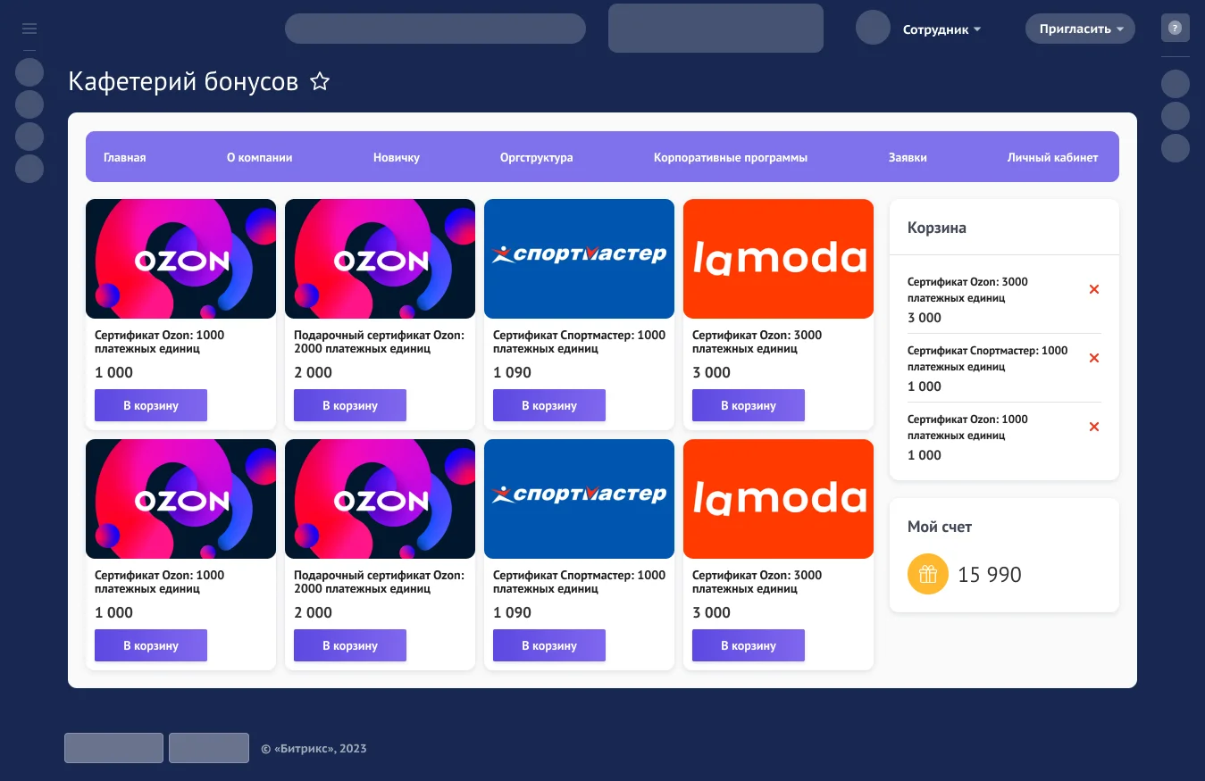Click the 15 990 account balance

click(x=990, y=575)
